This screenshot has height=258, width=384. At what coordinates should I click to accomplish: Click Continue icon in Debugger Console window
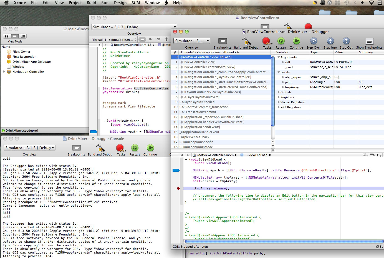coord(150,148)
